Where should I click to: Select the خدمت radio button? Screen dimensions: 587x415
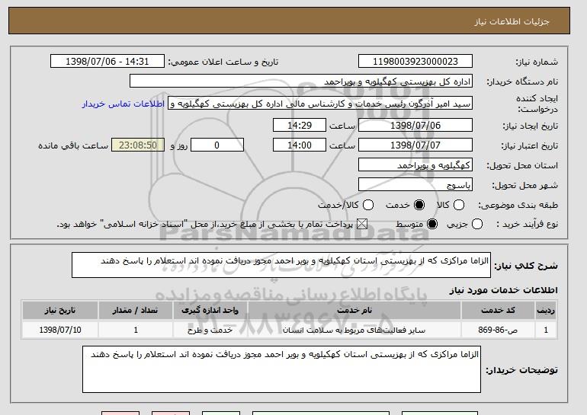click(x=419, y=205)
